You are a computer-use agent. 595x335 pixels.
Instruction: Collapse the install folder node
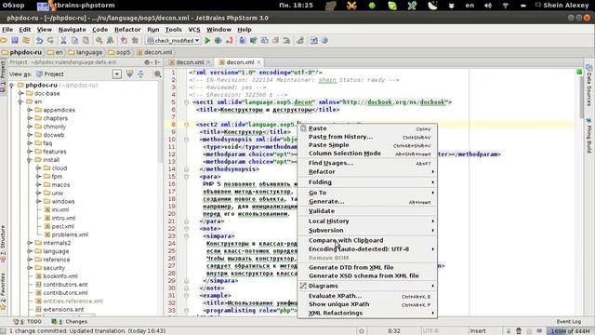click(x=30, y=160)
